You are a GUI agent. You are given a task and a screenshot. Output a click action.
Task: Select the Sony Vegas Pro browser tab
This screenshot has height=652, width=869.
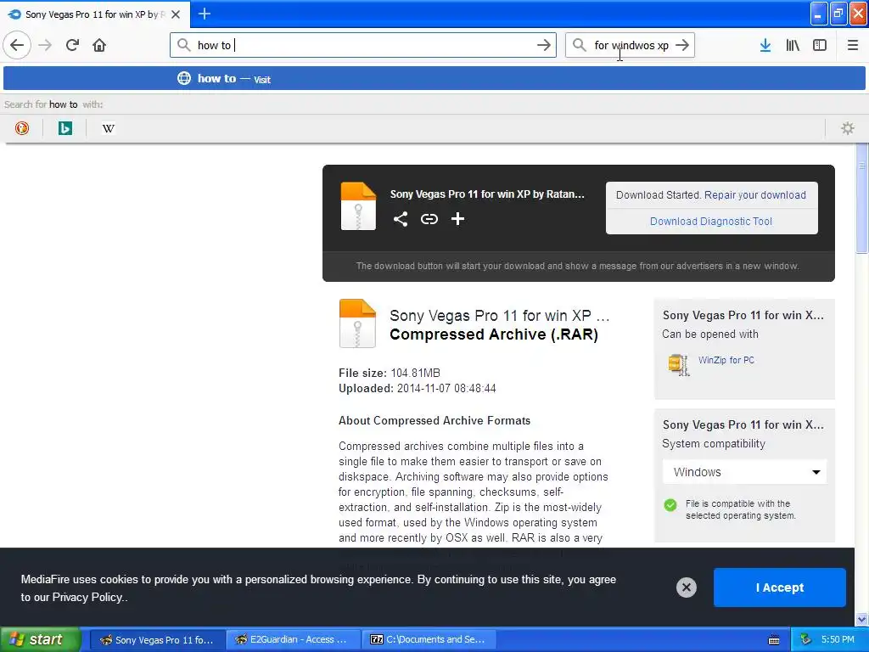(x=95, y=14)
